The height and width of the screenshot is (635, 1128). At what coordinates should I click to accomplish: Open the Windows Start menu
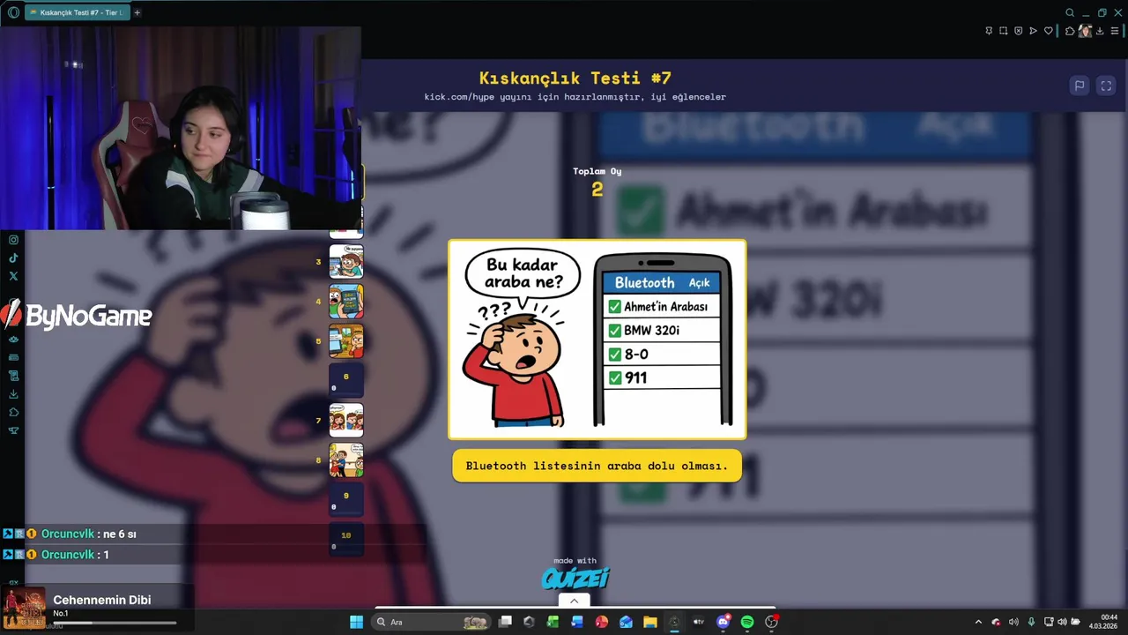(x=356, y=622)
